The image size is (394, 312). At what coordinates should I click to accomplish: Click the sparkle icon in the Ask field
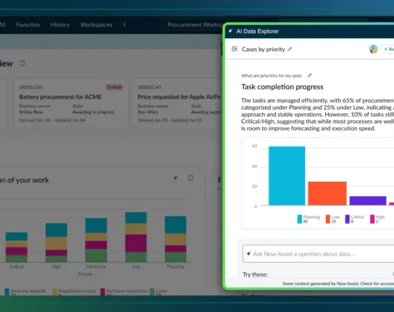click(x=249, y=254)
